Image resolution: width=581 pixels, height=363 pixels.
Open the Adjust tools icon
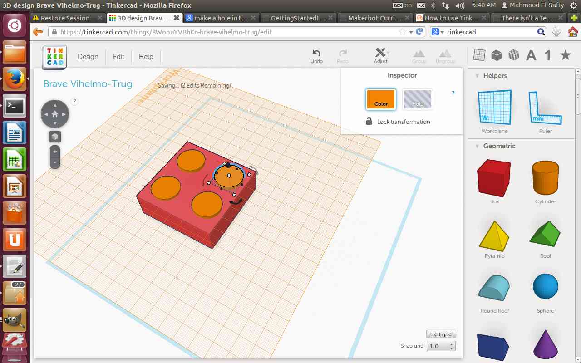[380, 53]
